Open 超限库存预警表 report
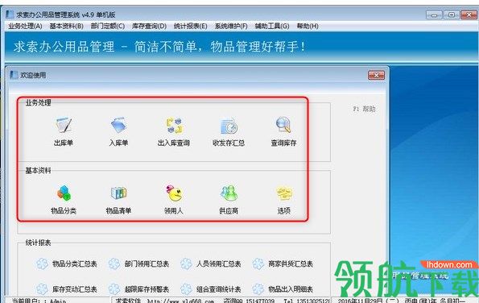479x303 pixels. click(138, 289)
